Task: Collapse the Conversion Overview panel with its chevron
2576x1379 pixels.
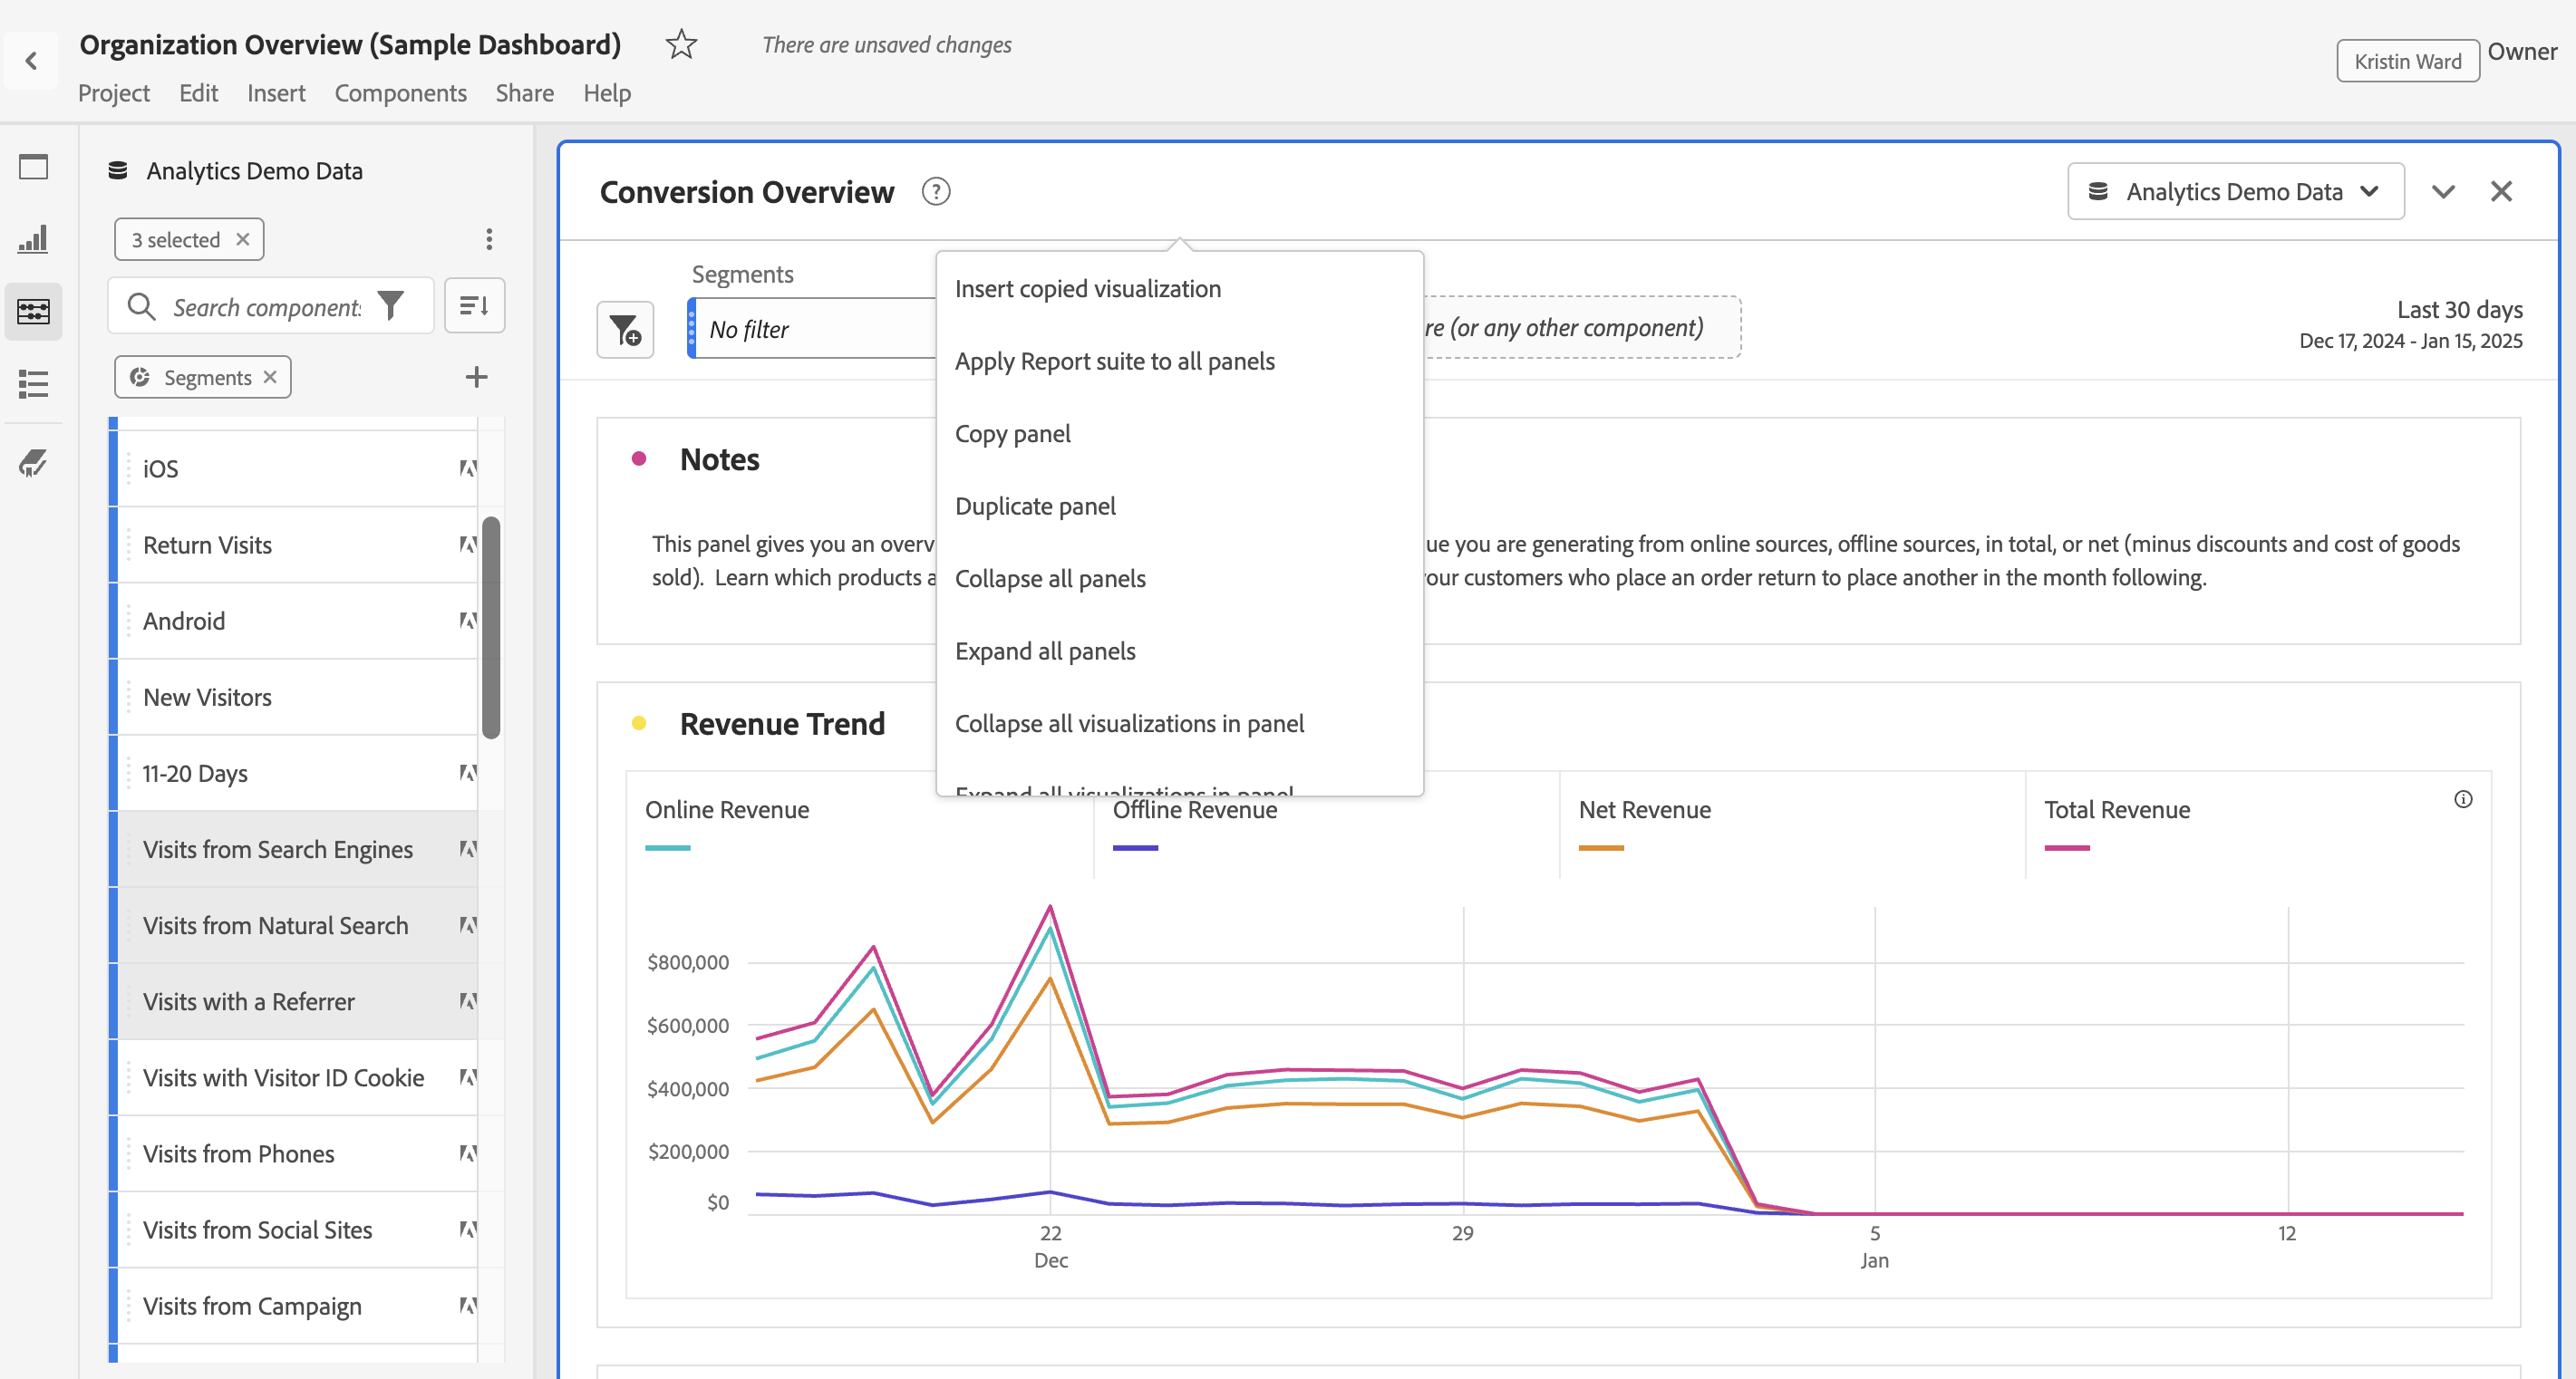Action: 2443,191
